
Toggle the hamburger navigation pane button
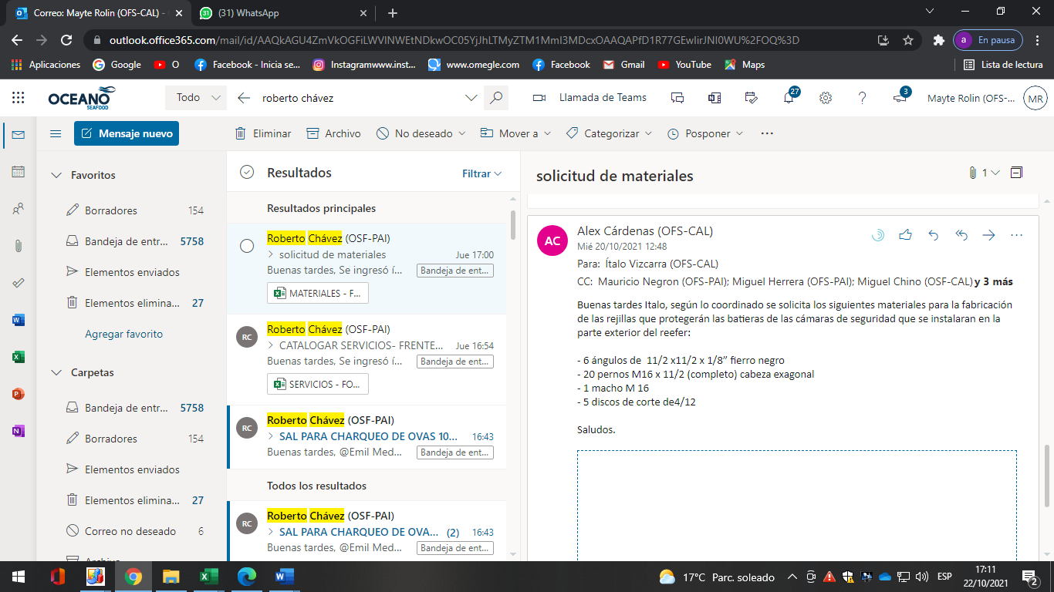56,133
